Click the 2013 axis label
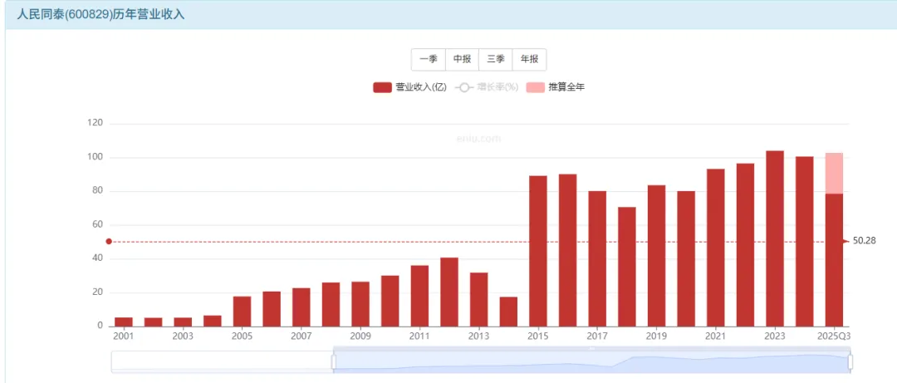The height and width of the screenshot is (383, 897). point(479,336)
